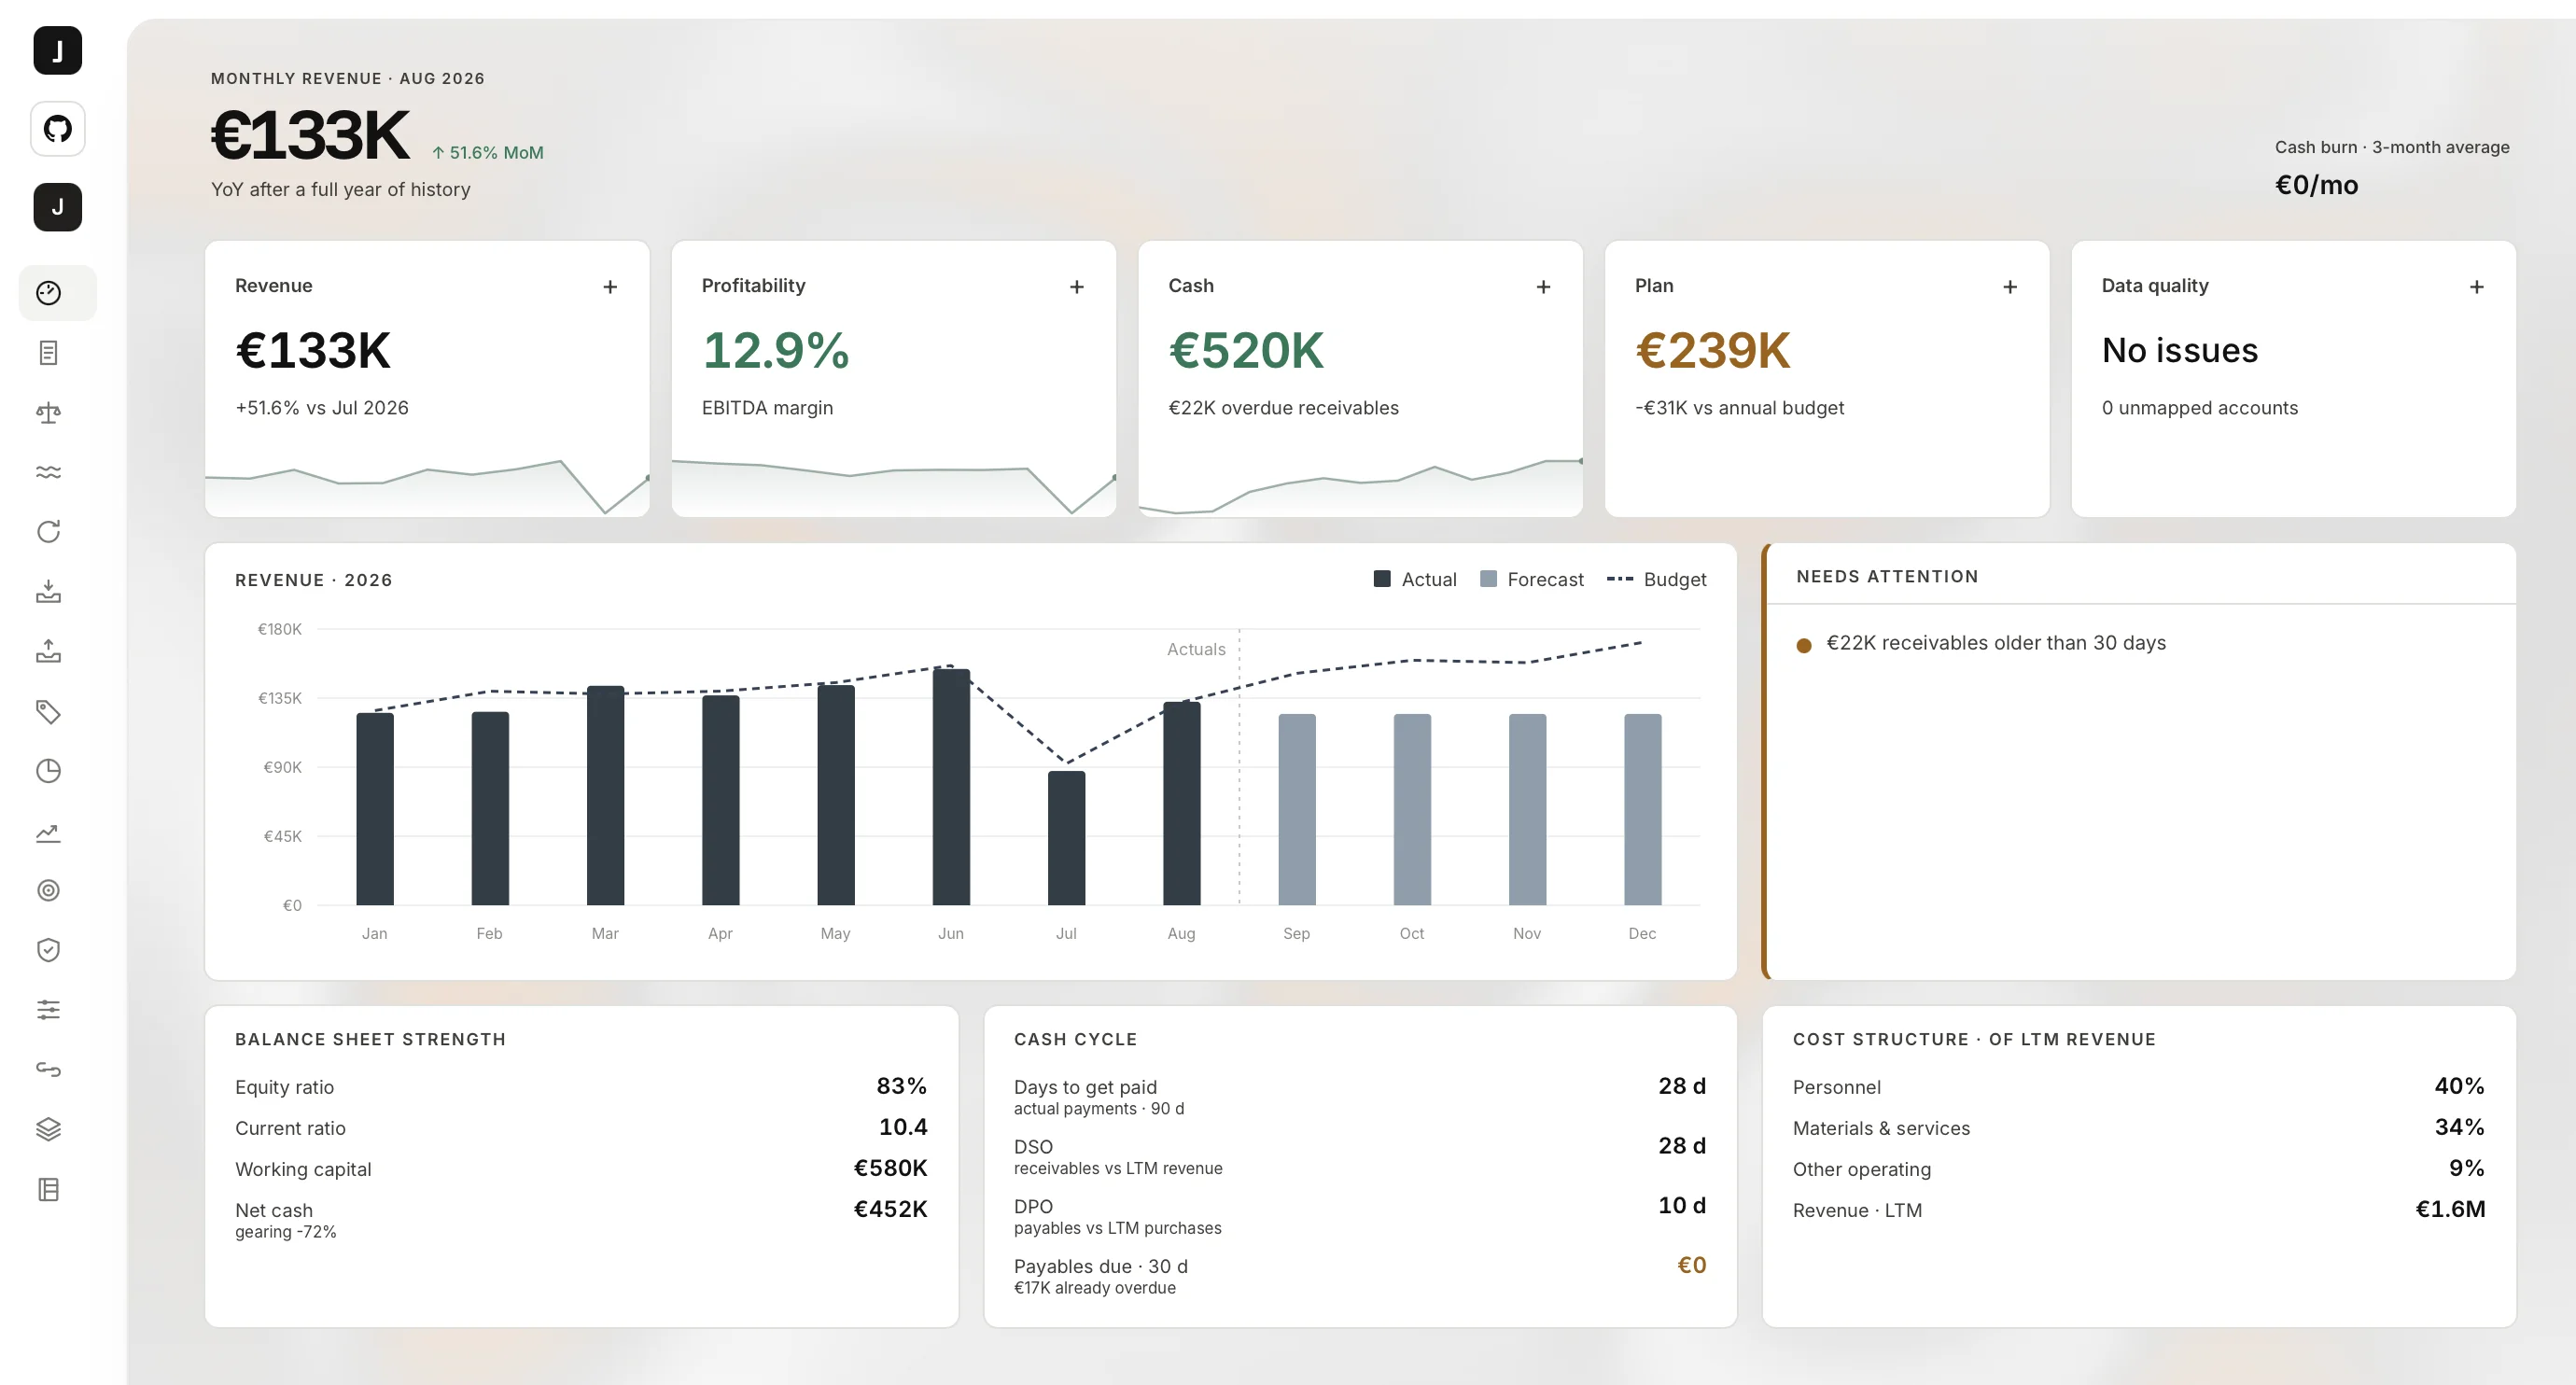Click the Profitability card title
The image size is (2576, 1385).
coord(754,286)
